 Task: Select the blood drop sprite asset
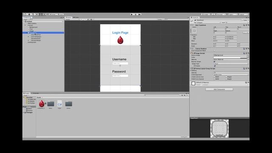pos(42,104)
